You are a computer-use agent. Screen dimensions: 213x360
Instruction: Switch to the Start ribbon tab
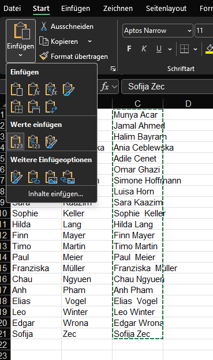41,9
